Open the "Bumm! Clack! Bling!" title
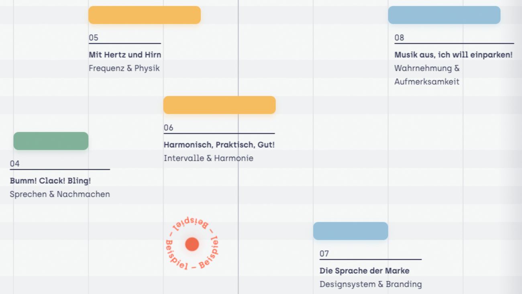 pyautogui.click(x=50, y=181)
